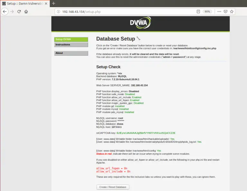Click the wrench icon beside Database Setup
The height and width of the screenshot is (191, 247).
[138, 39]
